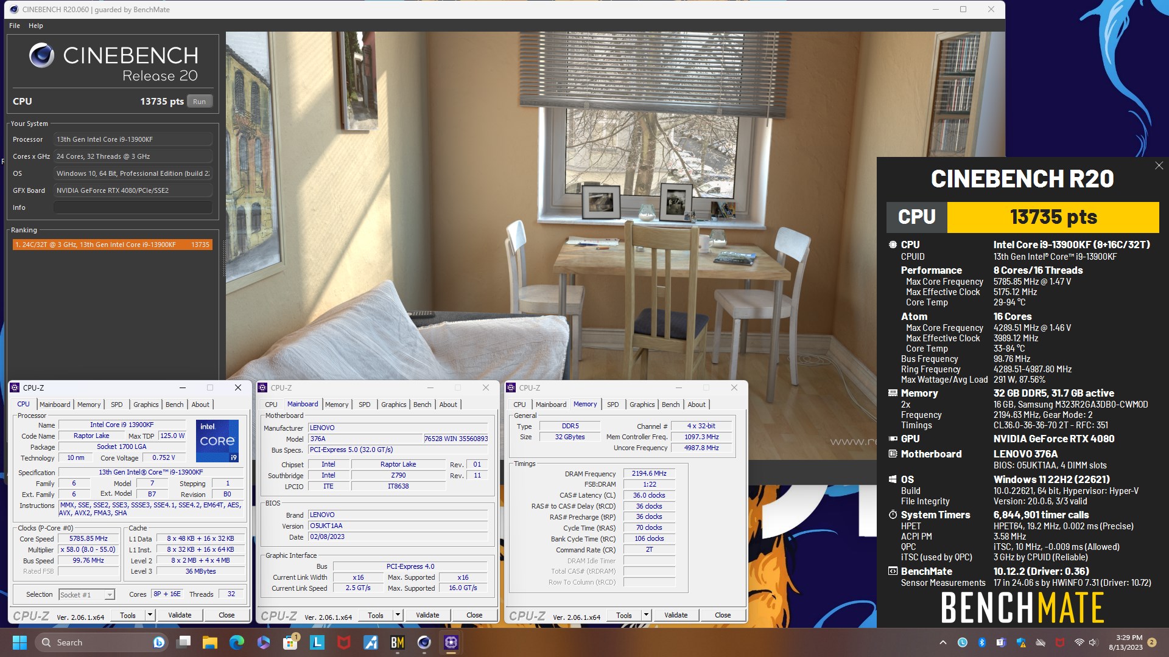Open Bench tab in first CPU-Z window
This screenshot has width=1169, height=657.
point(175,405)
